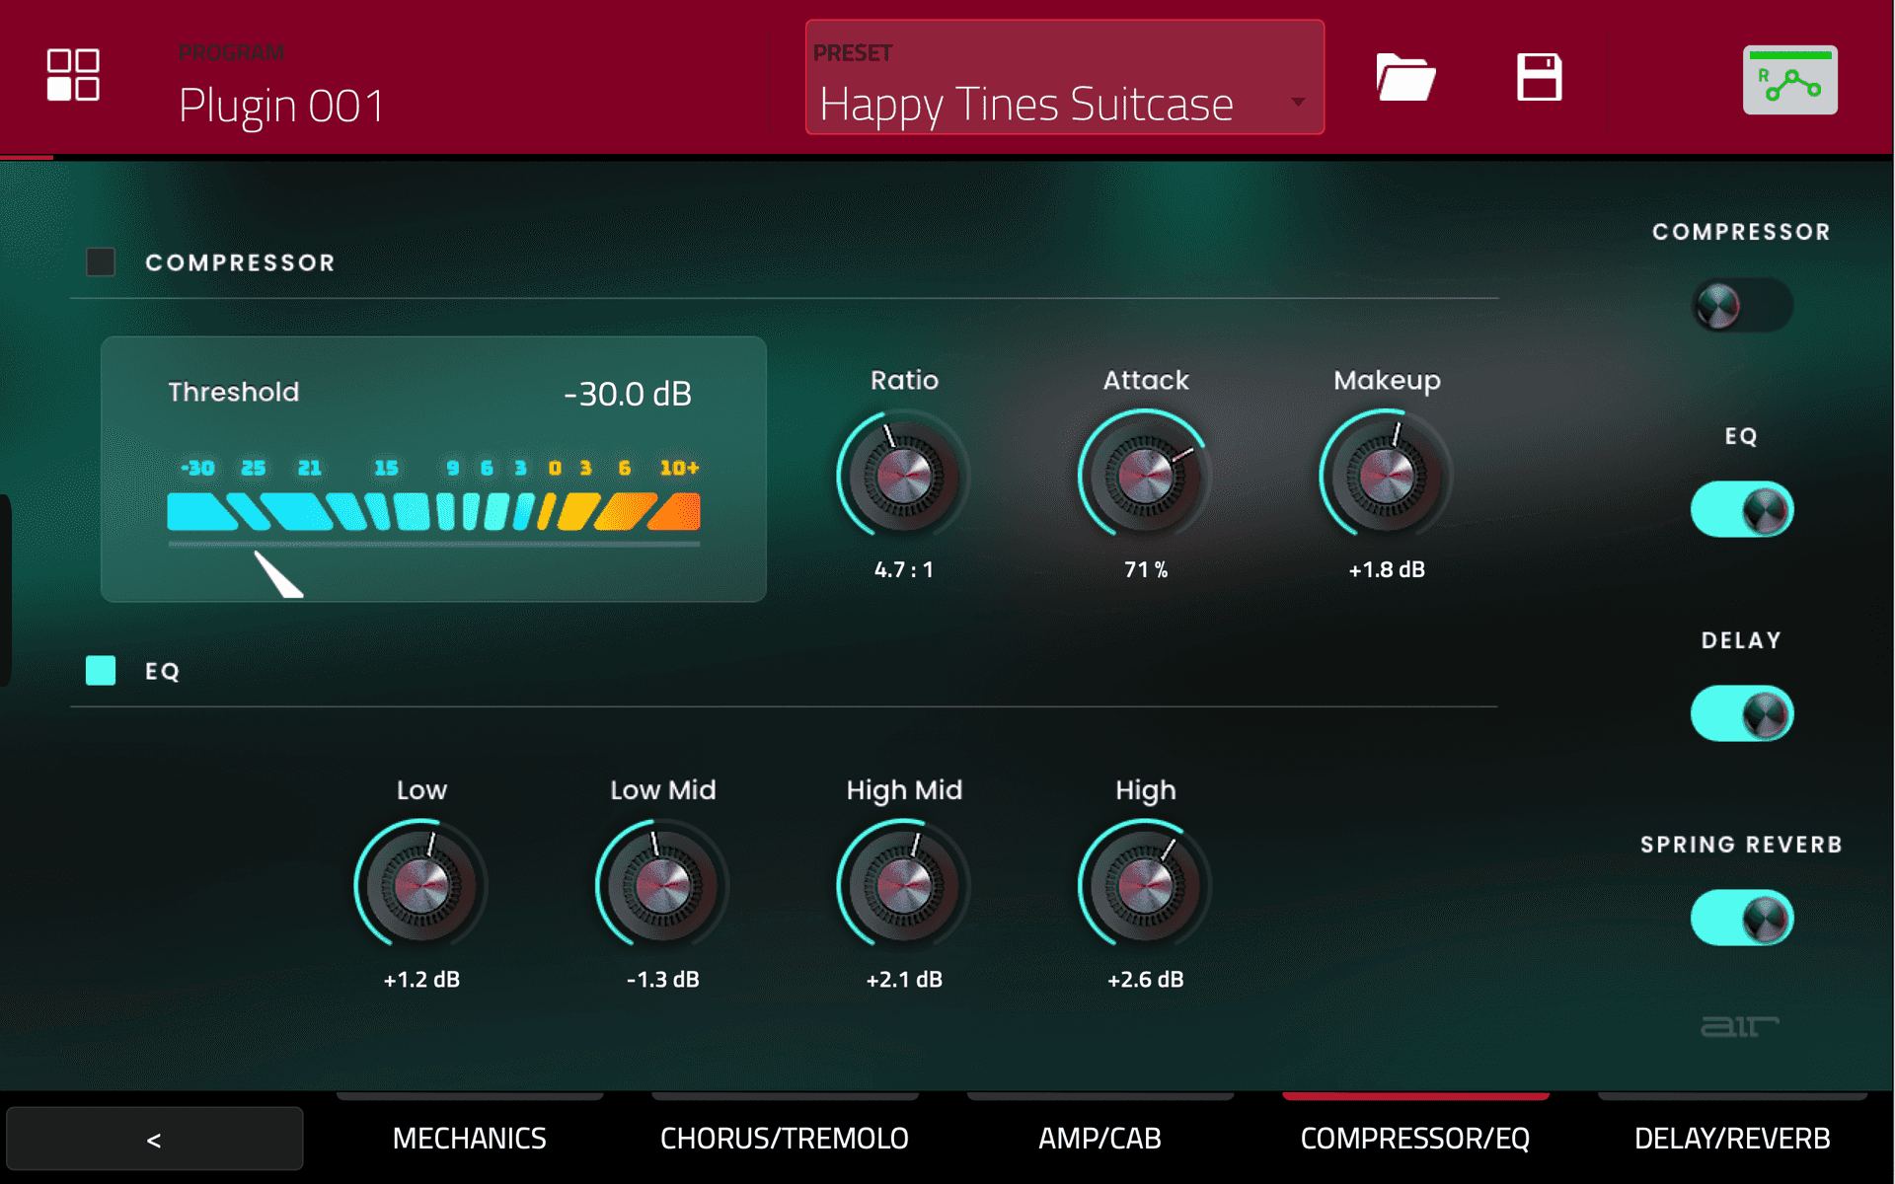
Task: Open the automation routing icon
Action: pyautogui.click(x=1789, y=80)
